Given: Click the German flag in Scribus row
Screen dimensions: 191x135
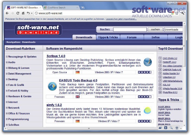Looking at the screenshot, I should click(78, 72).
